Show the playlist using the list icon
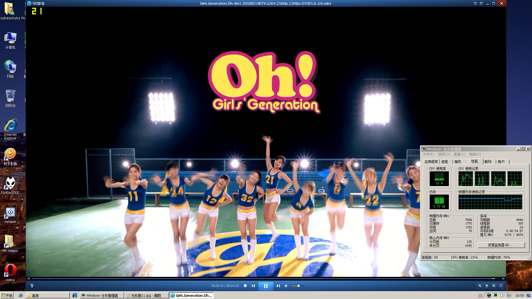 pyautogui.click(x=501, y=286)
